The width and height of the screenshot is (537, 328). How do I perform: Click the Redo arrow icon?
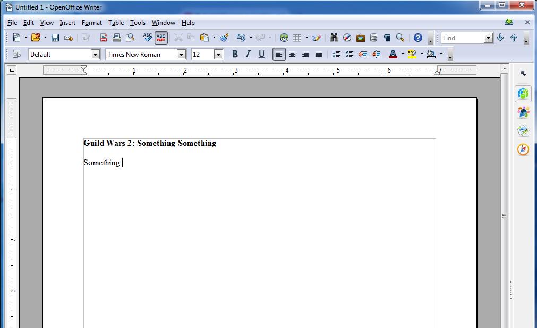[x=260, y=38]
